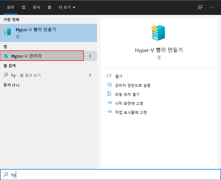This screenshot has height=180, width=221.
Task: Click the Hyper-V 관리자 icon
Action: (6, 56)
